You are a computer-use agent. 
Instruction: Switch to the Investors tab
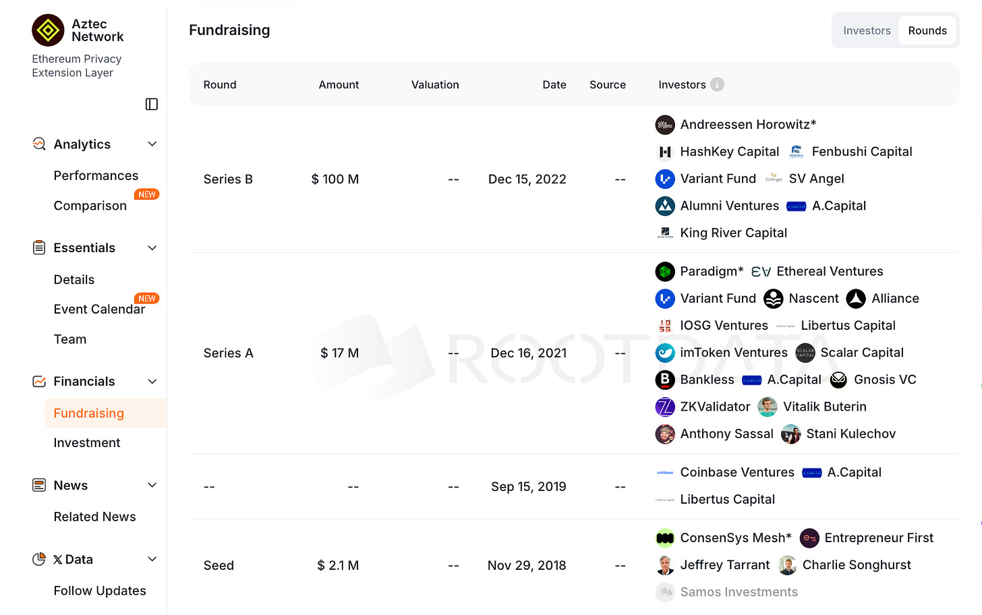click(x=867, y=30)
